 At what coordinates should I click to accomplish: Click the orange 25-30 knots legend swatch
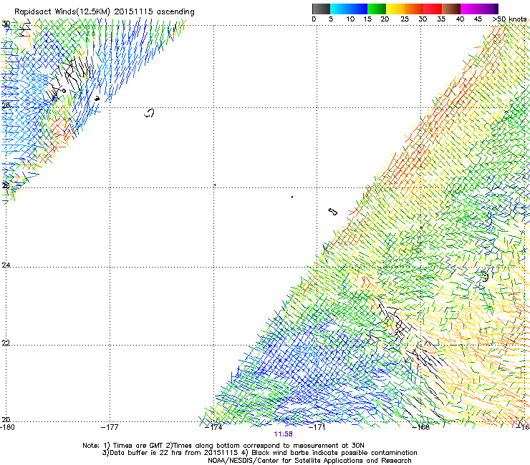(414, 9)
